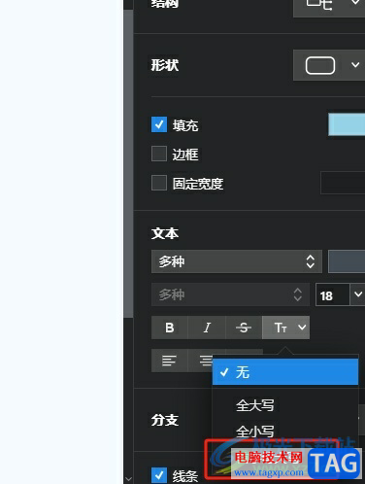Select 全大写 (all uppercase) option
The height and width of the screenshot is (484, 365).
[285, 405]
